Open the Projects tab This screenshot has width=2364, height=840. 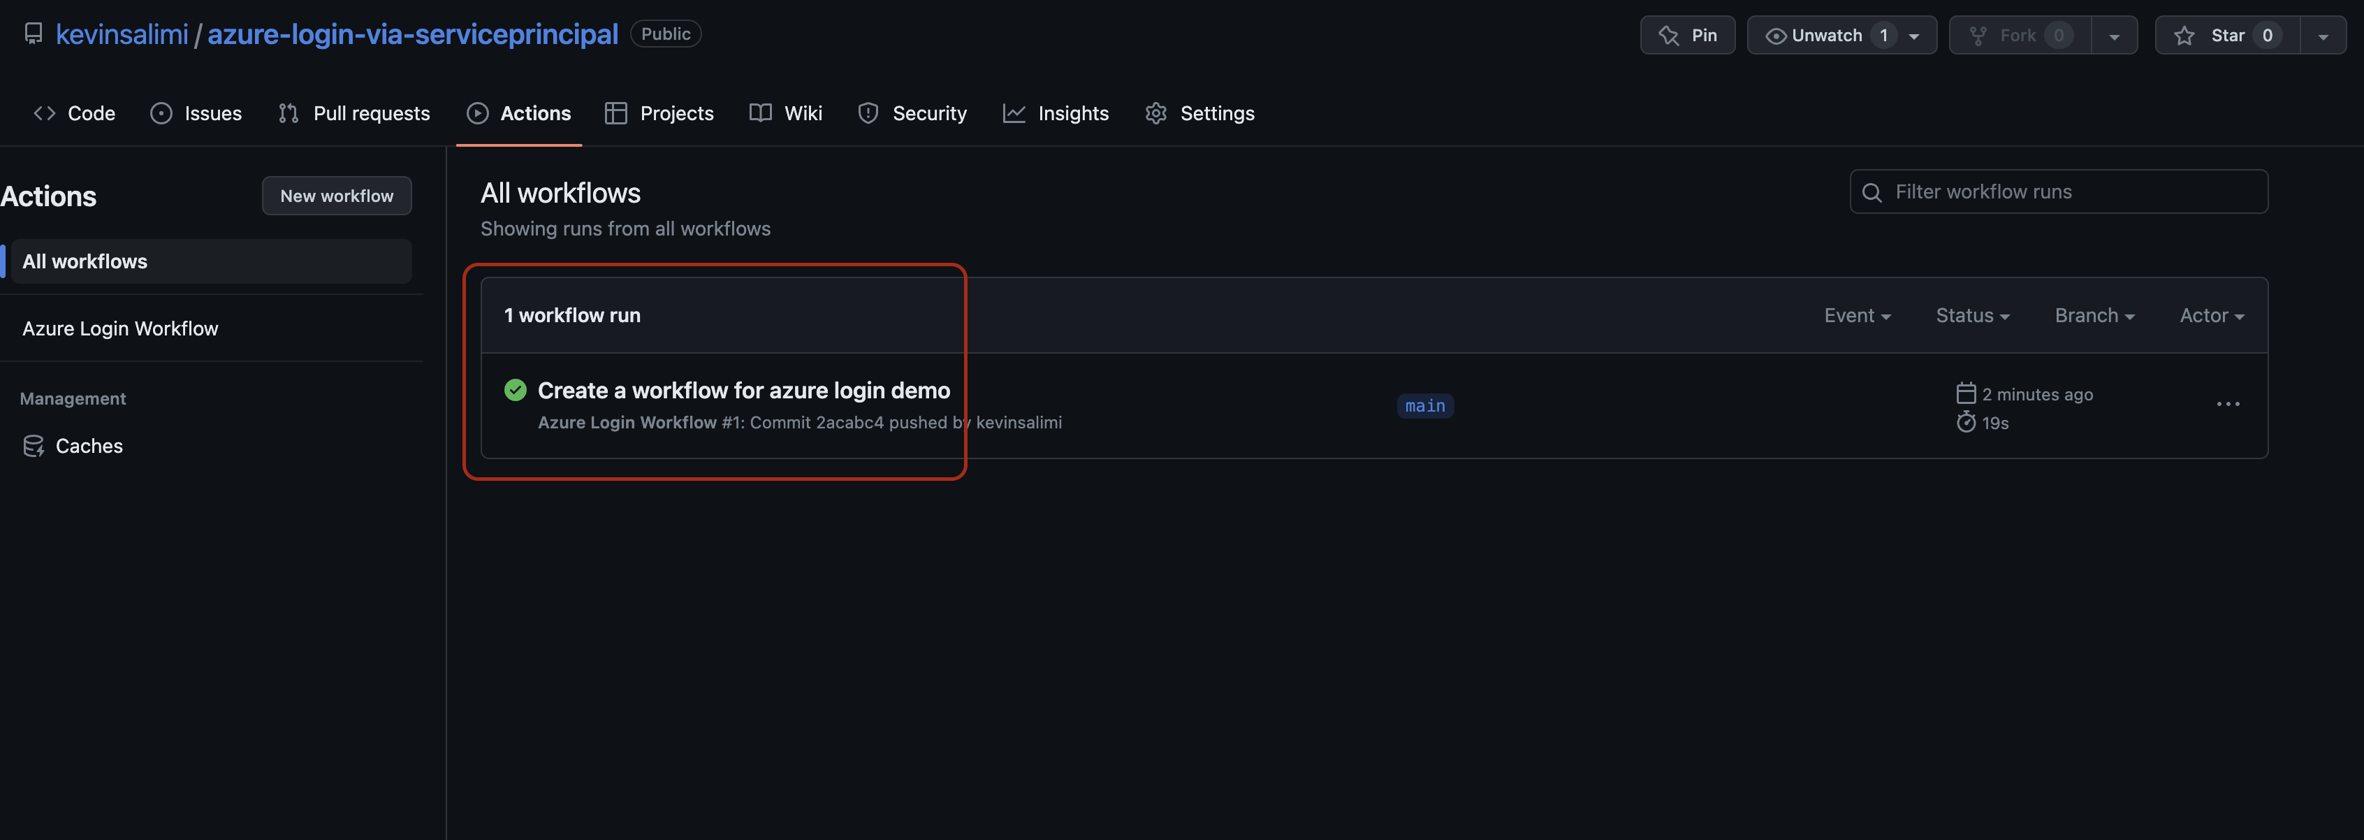coord(659,113)
